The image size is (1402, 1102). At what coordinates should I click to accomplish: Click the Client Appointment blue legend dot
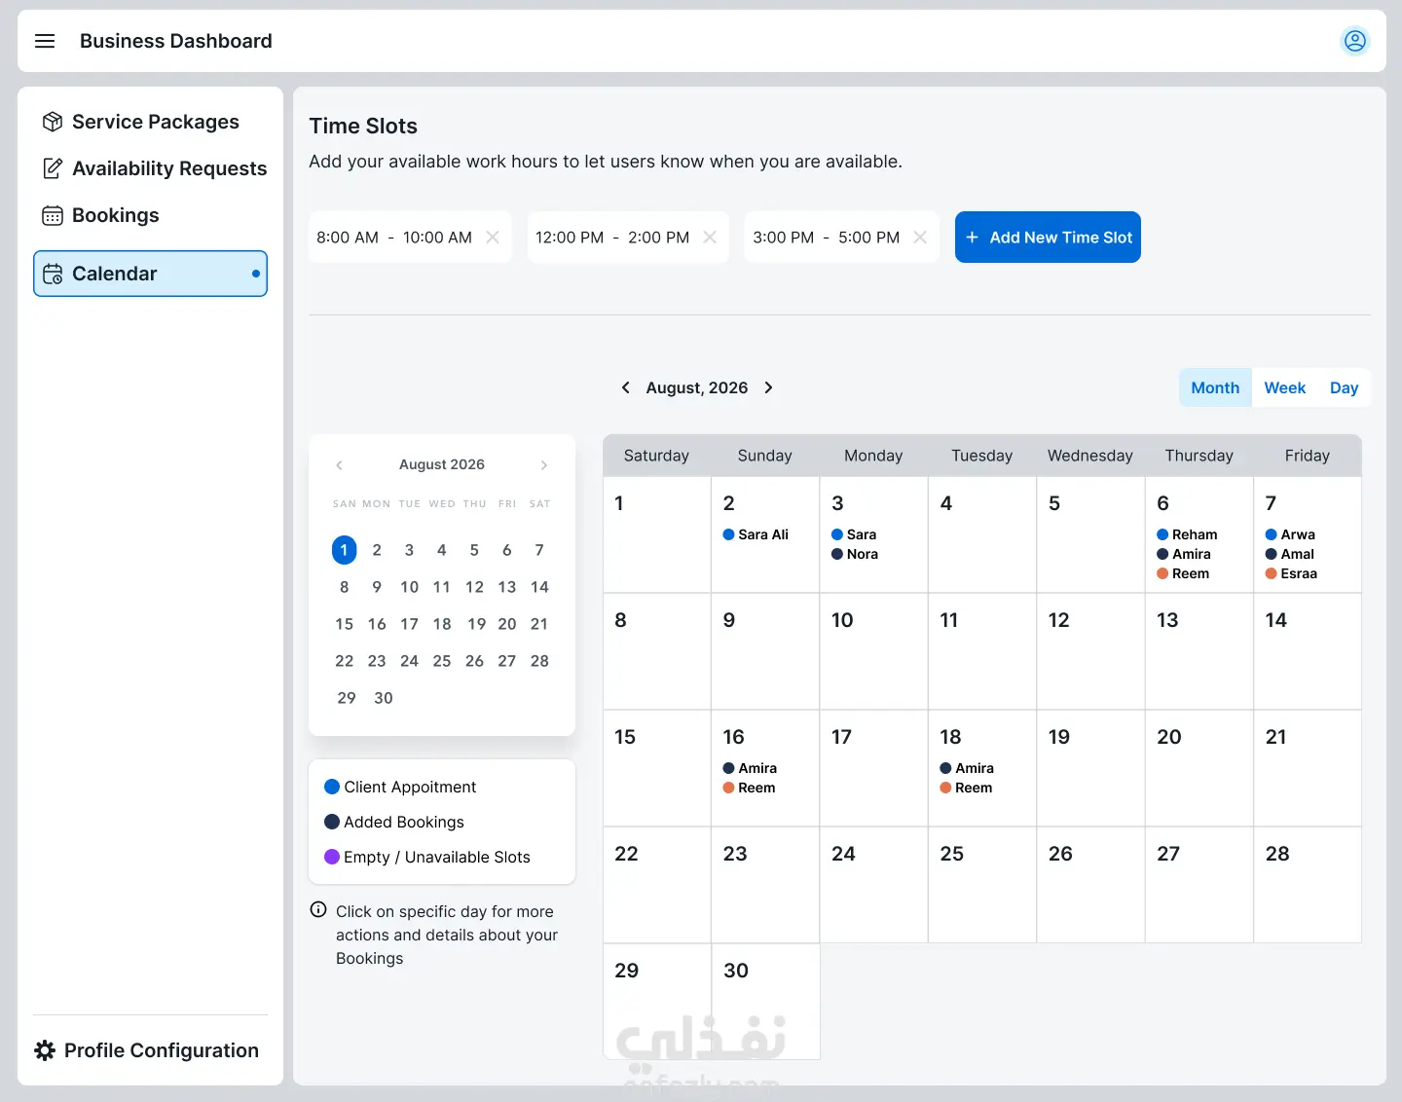click(332, 787)
